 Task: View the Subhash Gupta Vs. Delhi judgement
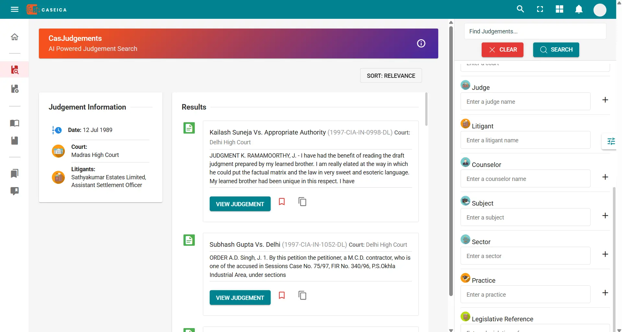(240, 298)
